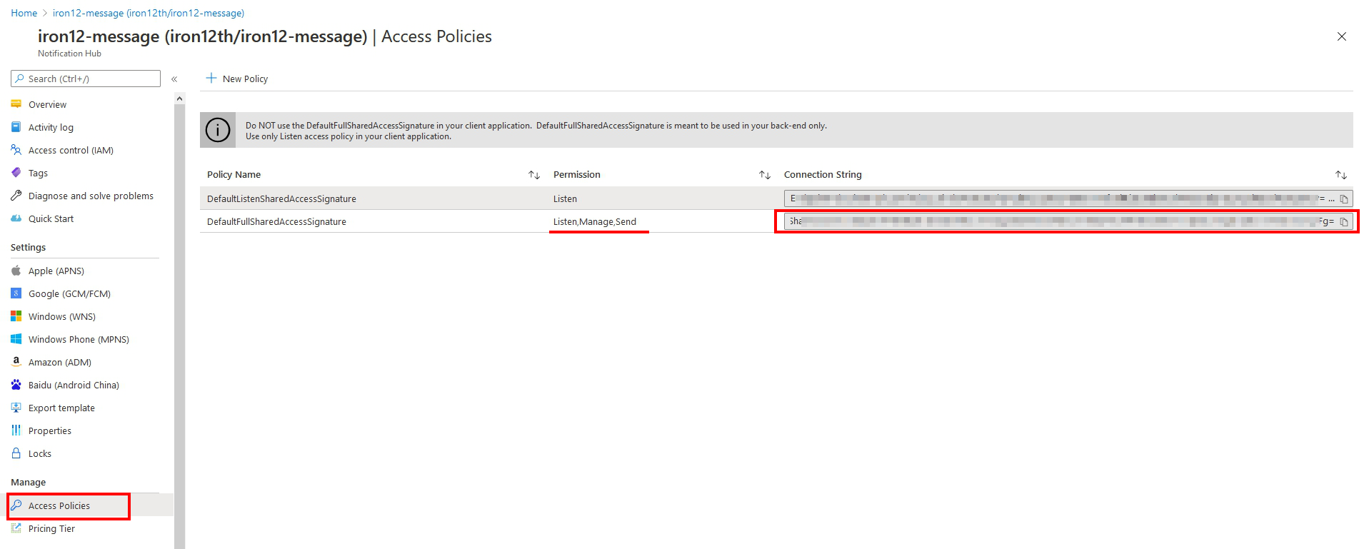Viewport: 1364px width, 549px height.
Task: Open Pricing Tier page
Action: [51, 528]
